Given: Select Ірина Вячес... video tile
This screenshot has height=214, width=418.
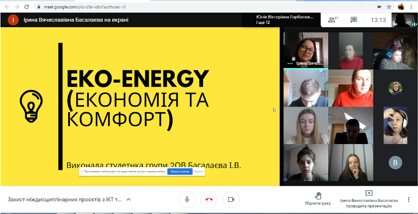Looking at the screenshot, I should click(x=306, y=51).
